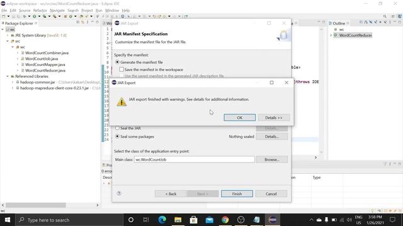Open Mail app from taskbar
This screenshot has width=403, height=226.
pyautogui.click(x=210, y=220)
